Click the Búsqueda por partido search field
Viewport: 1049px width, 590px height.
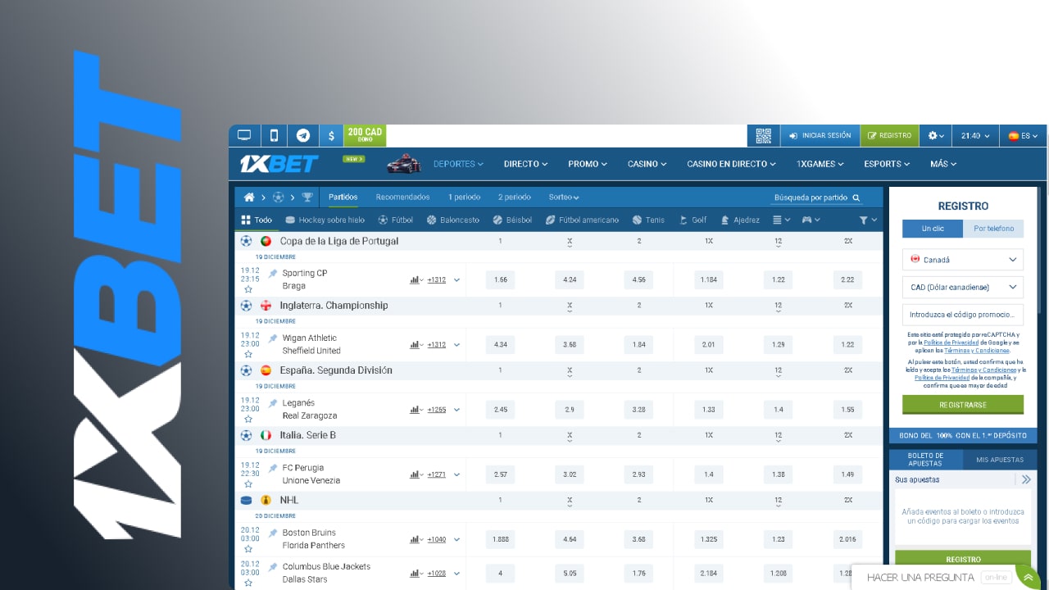pos(811,197)
